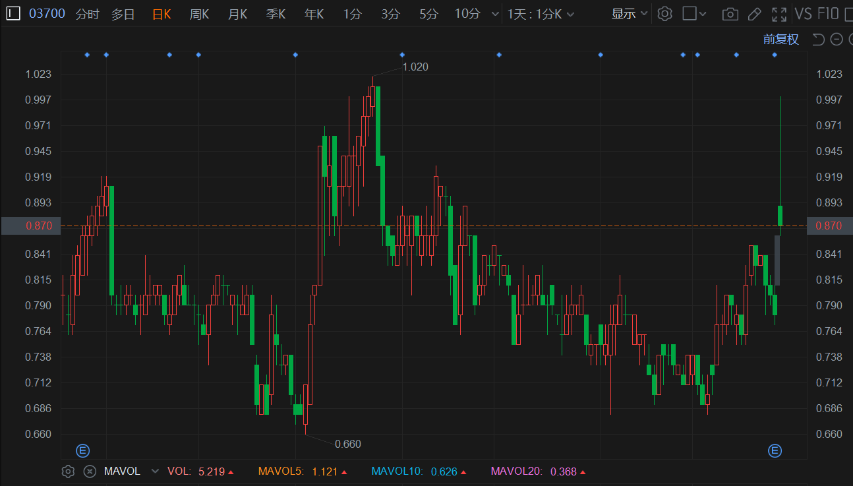Viewport: 853px width, 486px height.
Task: Click 1.023 on the left price axis
Action: click(38, 74)
